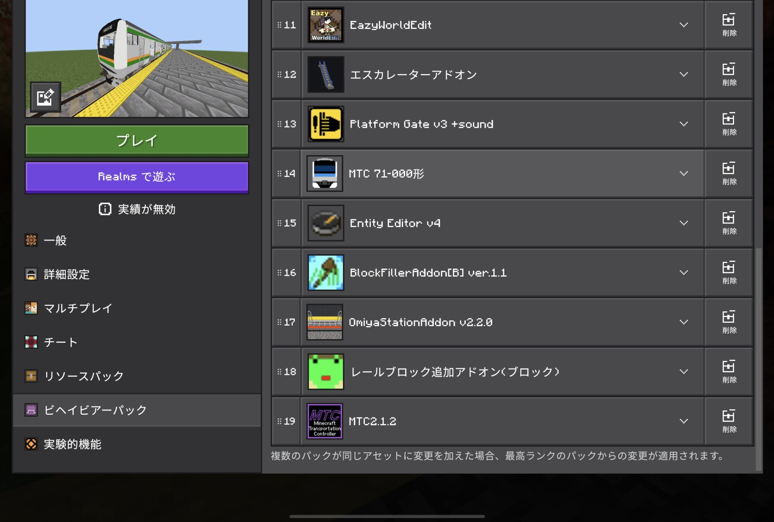The image size is (774, 522).
Task: Click the MTC 71-000形 train icon
Action: (x=325, y=174)
